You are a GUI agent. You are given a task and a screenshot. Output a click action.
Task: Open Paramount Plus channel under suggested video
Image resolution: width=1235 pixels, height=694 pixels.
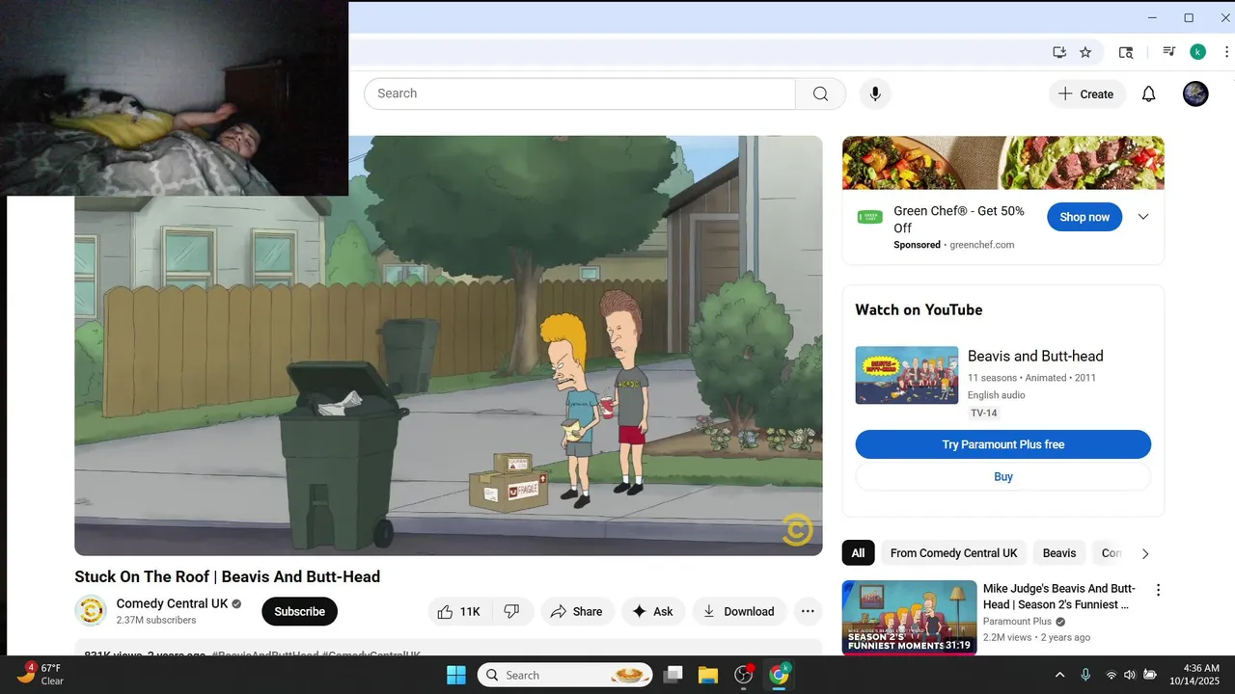[1018, 622]
